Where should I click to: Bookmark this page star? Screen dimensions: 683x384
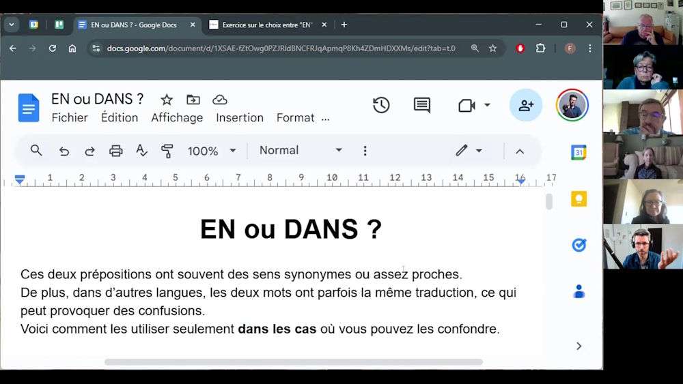[x=492, y=48]
